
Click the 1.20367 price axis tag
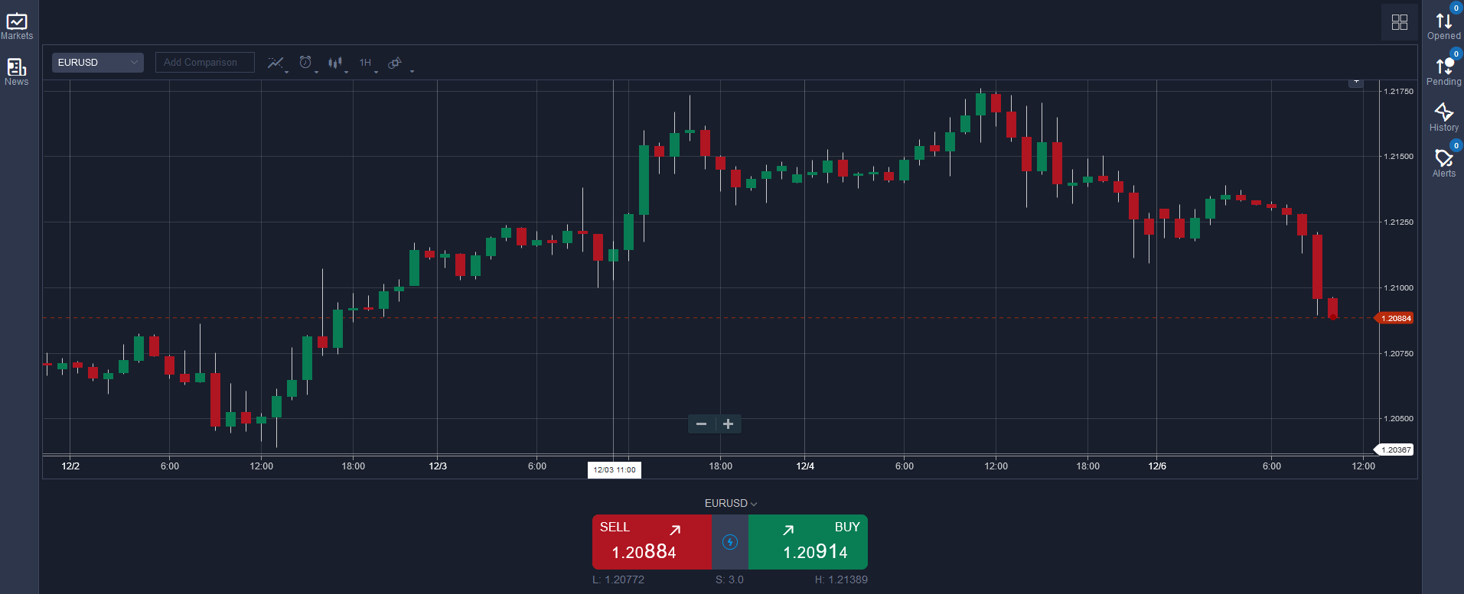coord(1394,450)
